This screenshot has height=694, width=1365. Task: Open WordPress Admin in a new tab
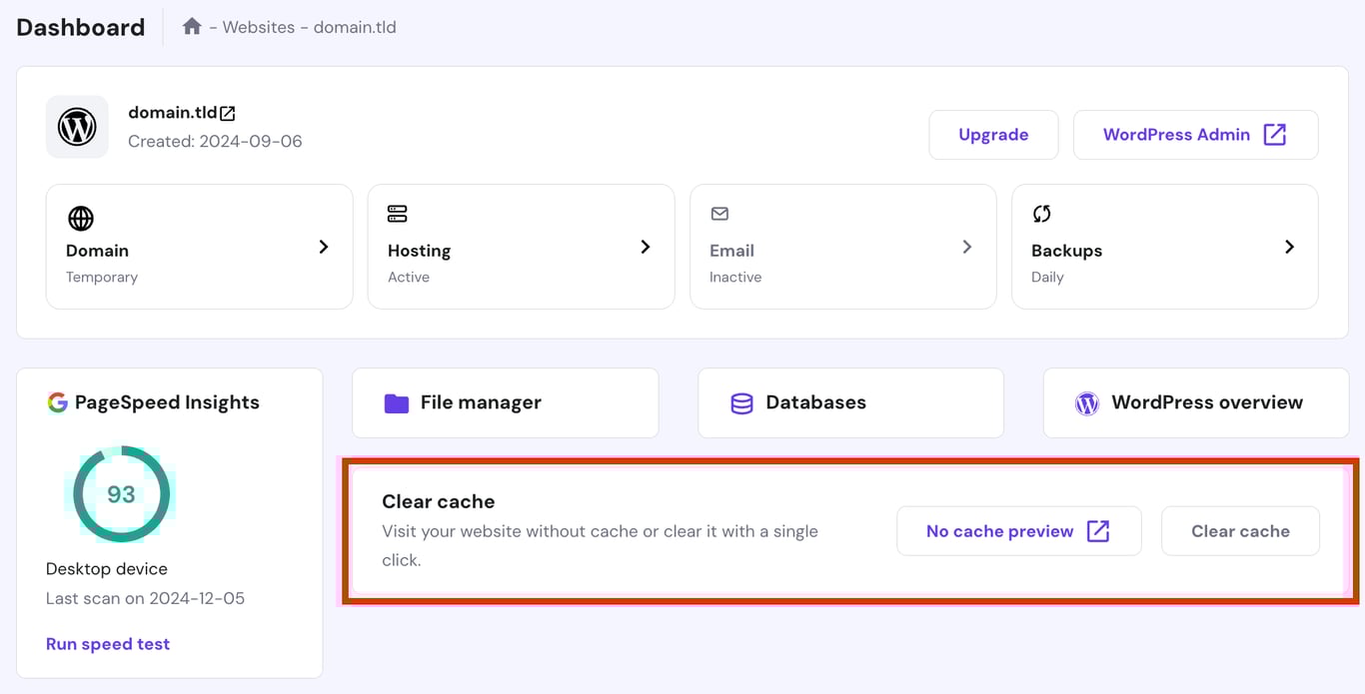click(1195, 134)
